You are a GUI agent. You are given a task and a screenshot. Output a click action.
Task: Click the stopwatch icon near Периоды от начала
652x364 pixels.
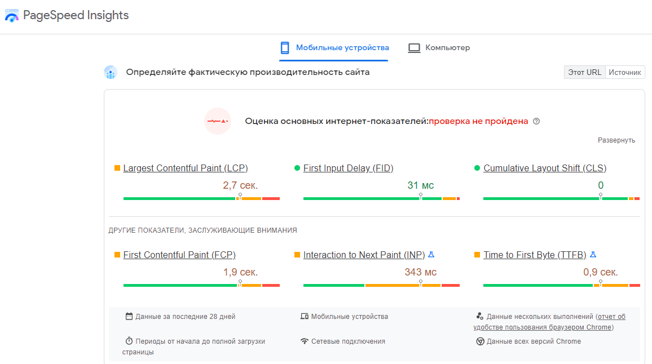(x=130, y=341)
